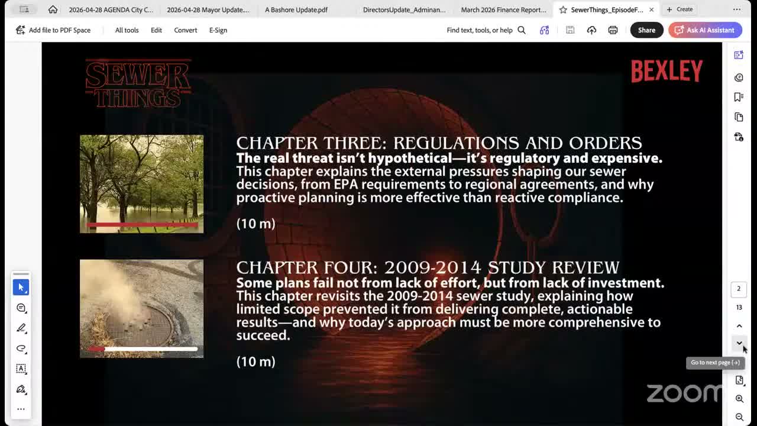This screenshot has width=757, height=426.
Task: Select the Fill & Sign pen tool
Action: [x=21, y=389]
